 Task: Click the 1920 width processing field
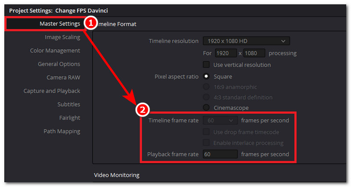226,53
